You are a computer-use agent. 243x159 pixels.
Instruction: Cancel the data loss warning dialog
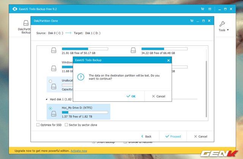159,96
